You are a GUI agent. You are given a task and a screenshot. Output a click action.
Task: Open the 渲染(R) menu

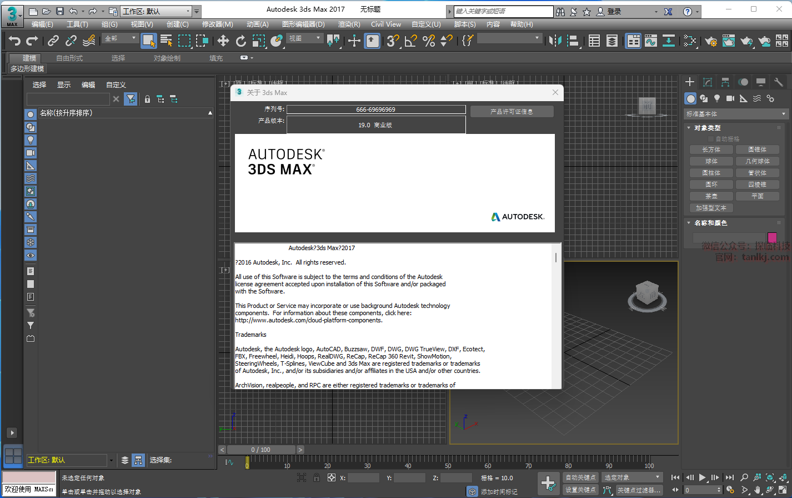[349, 24]
